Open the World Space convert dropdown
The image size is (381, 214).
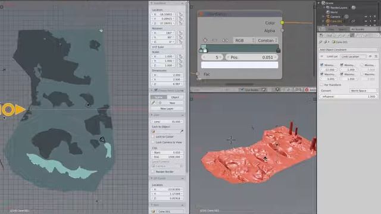tap(363, 90)
